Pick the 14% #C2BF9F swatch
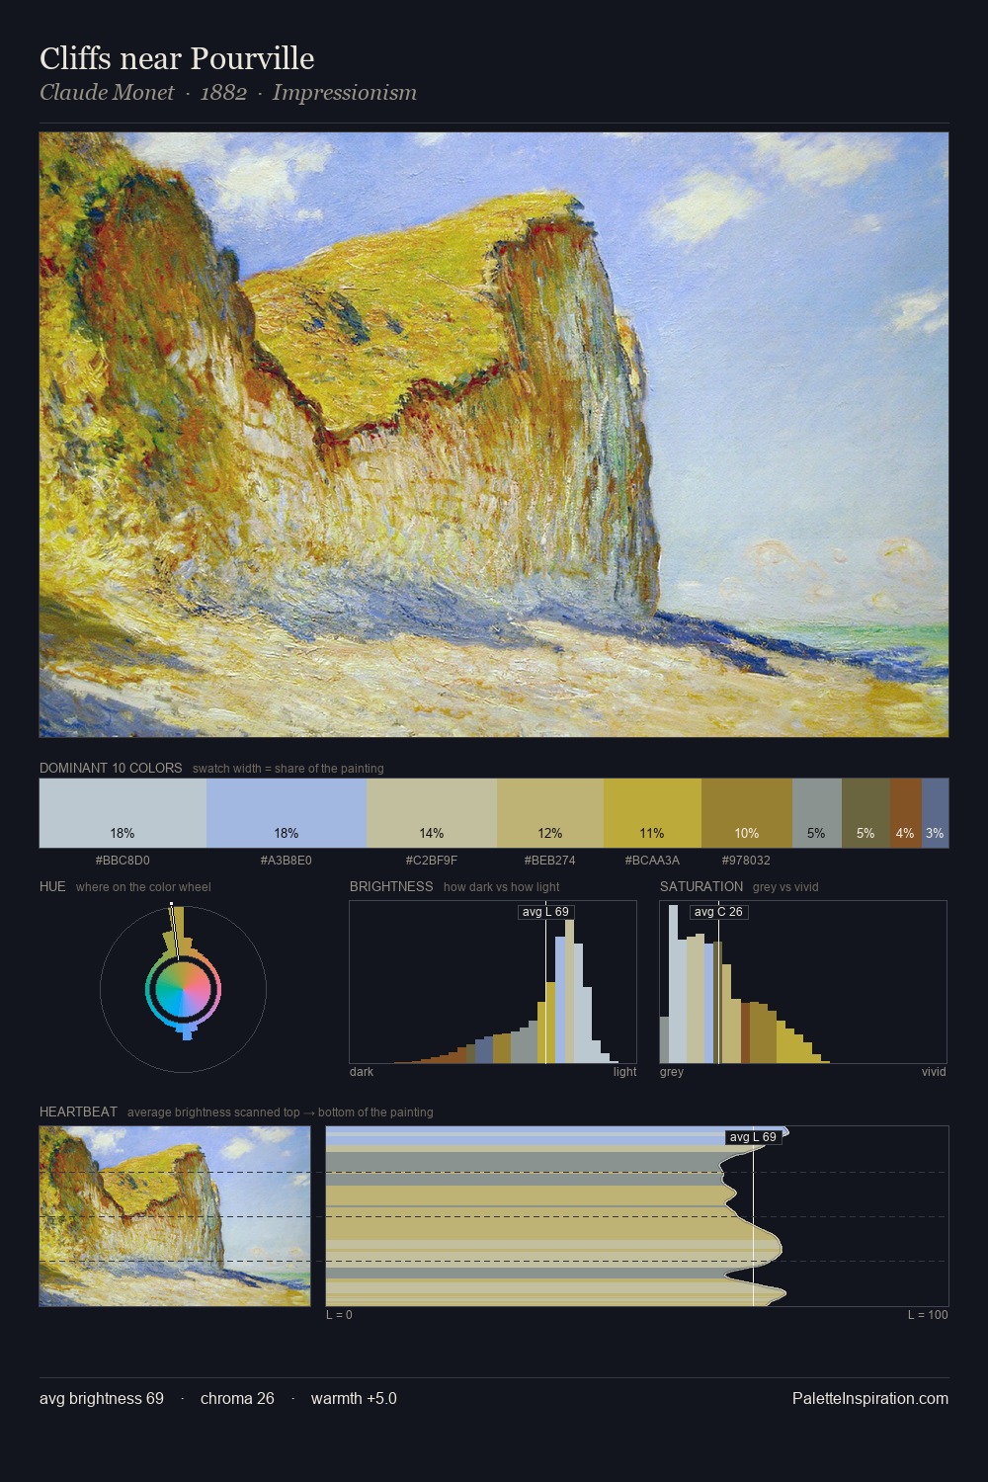This screenshot has width=988, height=1482. (x=432, y=813)
